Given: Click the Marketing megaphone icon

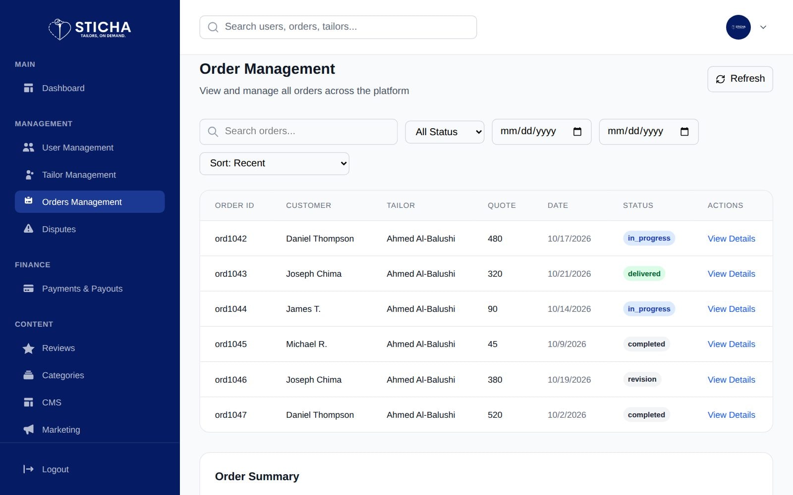Looking at the screenshot, I should pyautogui.click(x=28, y=429).
